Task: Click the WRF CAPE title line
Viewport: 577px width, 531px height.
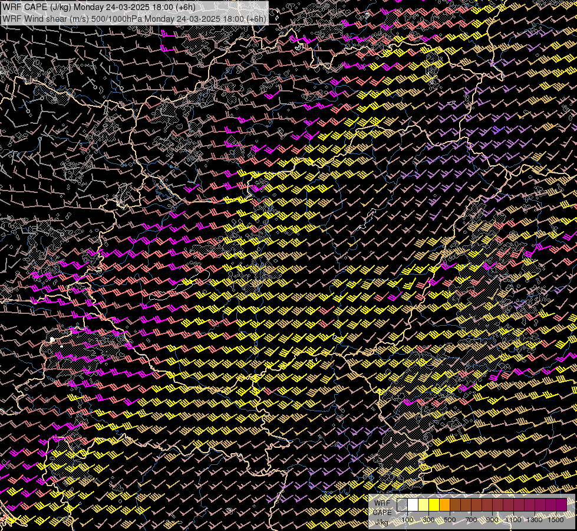Action: [98, 7]
